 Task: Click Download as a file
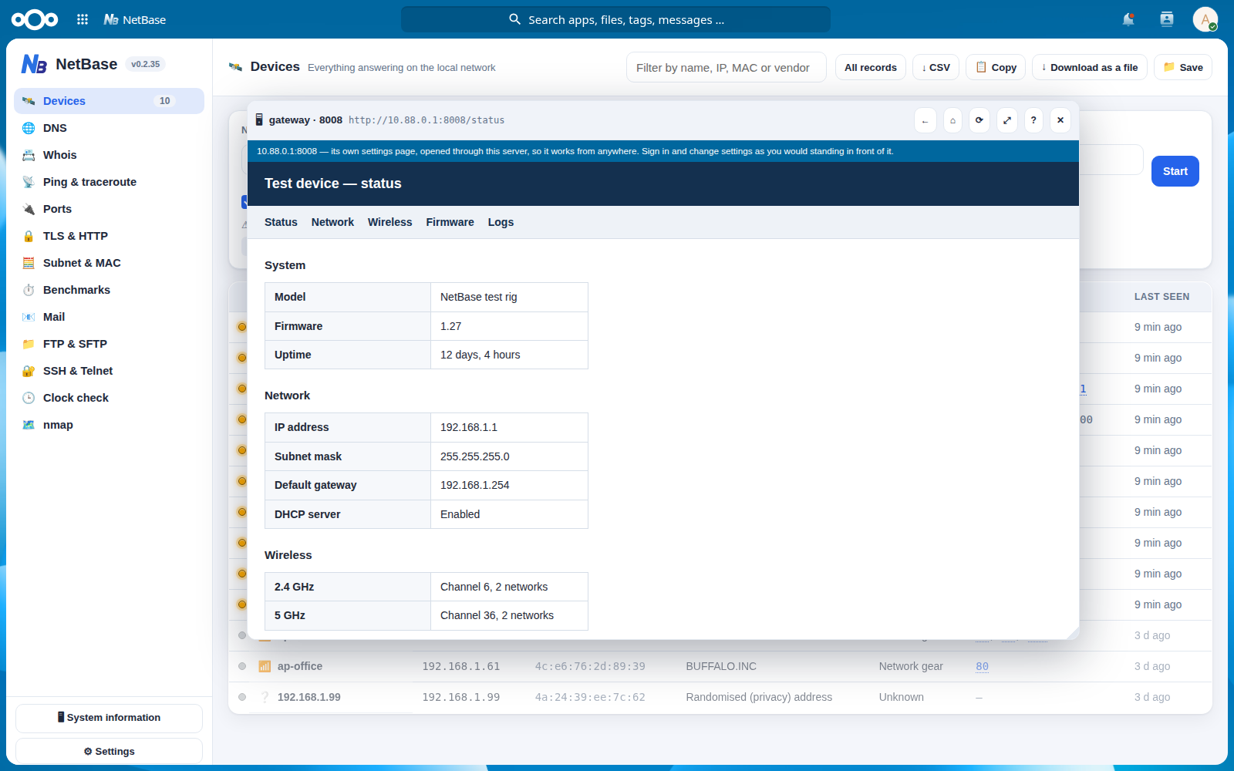(1090, 68)
